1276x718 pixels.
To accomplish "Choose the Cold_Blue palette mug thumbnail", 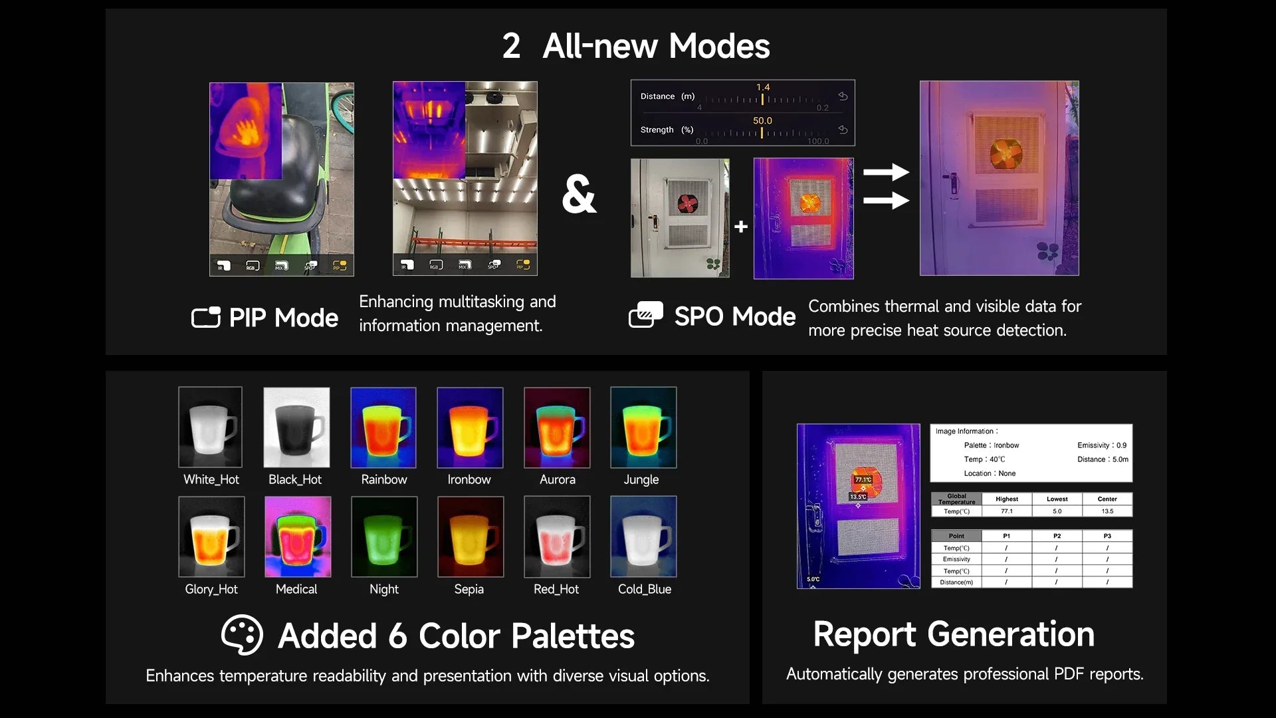I will [643, 537].
